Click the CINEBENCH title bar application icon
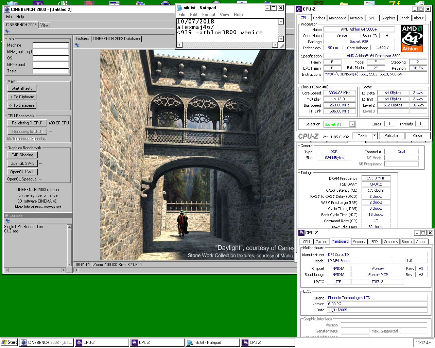 [7, 9]
